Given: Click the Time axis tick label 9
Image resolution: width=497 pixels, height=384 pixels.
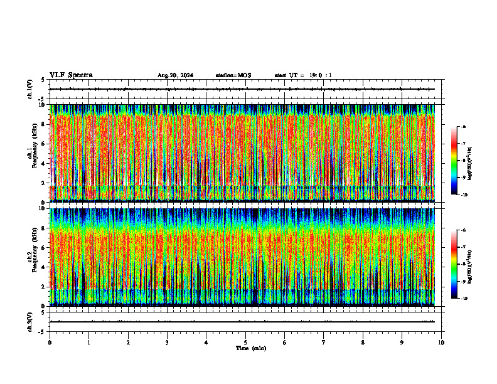Looking at the screenshot, I should click(x=402, y=343).
